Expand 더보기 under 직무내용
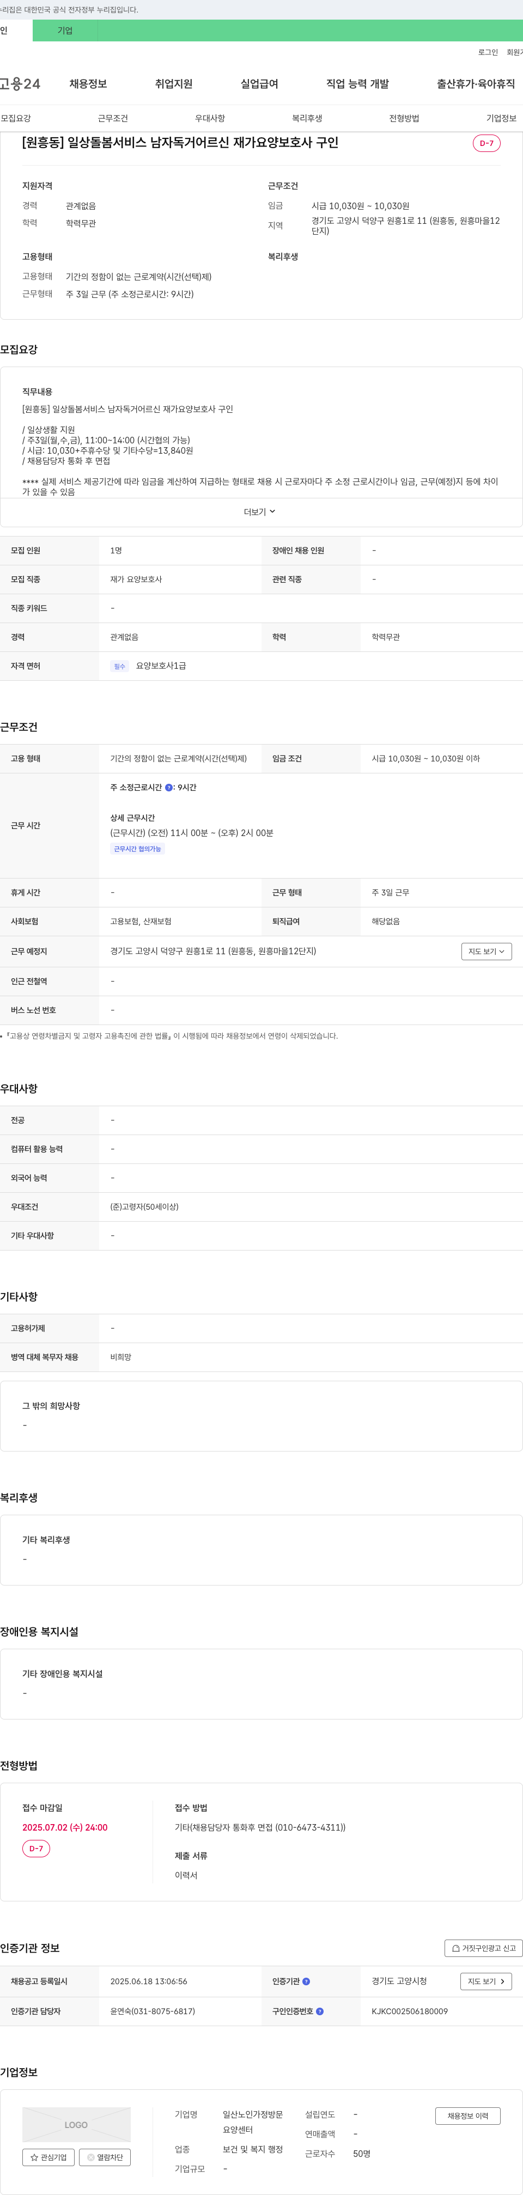The height and width of the screenshot is (2195, 523). (260, 512)
